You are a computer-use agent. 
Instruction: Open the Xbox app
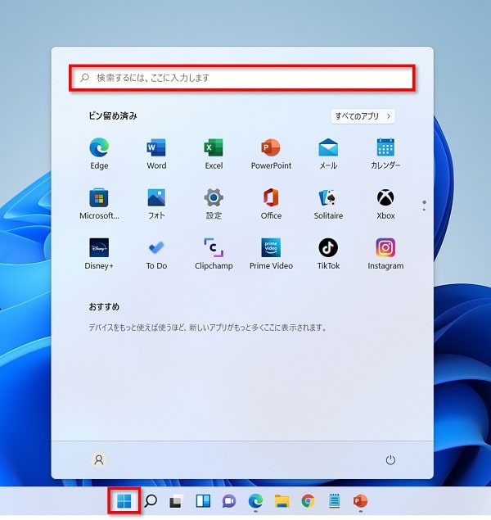[x=385, y=203]
